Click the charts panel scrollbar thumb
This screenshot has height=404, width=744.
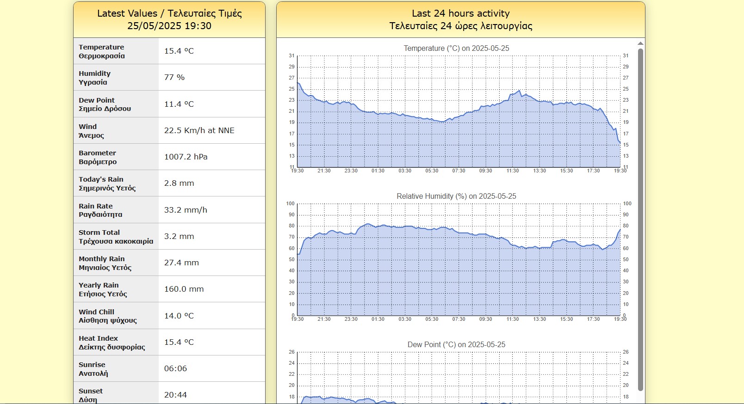click(x=640, y=220)
